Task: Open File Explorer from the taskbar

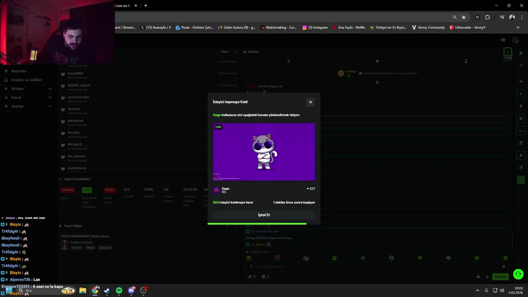Action: [x=82, y=290]
